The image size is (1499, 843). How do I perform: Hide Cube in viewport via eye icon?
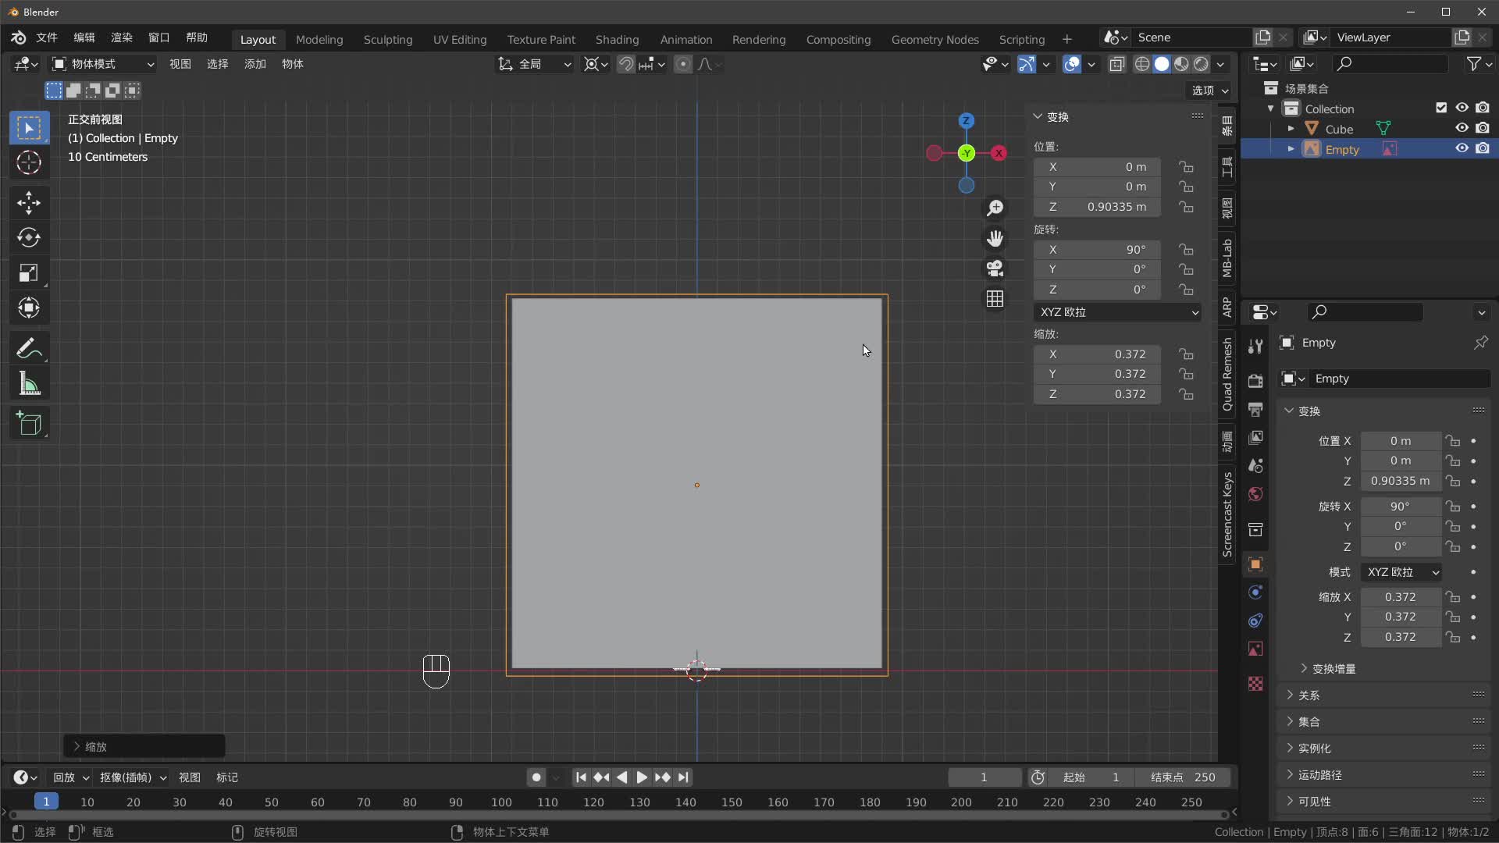click(1462, 128)
